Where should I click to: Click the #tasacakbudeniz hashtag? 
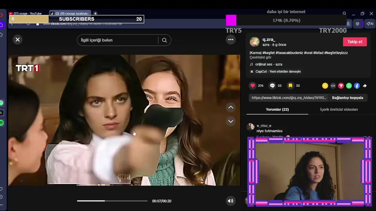pyautogui.click(x=289, y=53)
